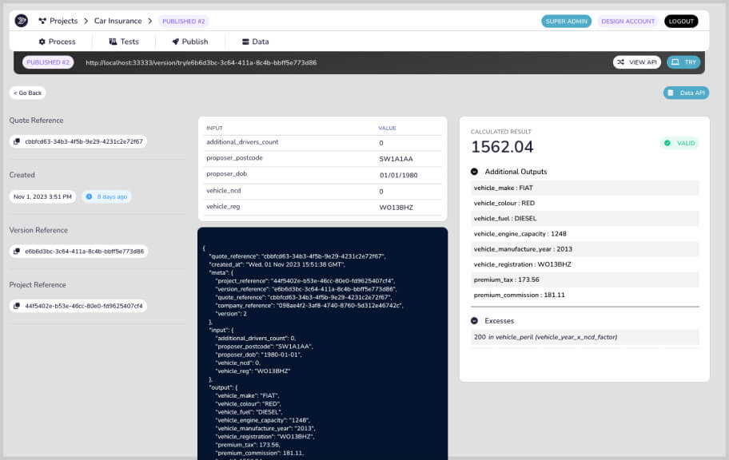Click the green VALID status badge
The image size is (729, 460).
coord(679,143)
